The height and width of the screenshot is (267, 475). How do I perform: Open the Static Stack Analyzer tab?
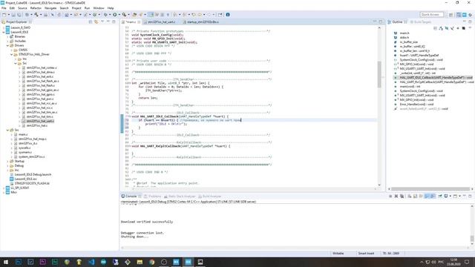click(180, 196)
